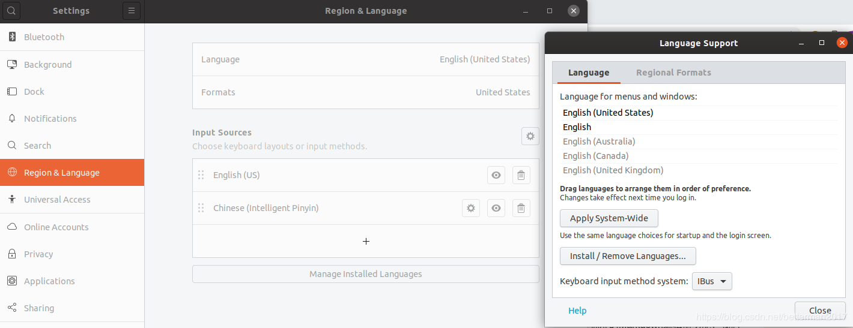The width and height of the screenshot is (853, 328).
Task: Open the Language row setting
Action: pyautogui.click(x=365, y=59)
